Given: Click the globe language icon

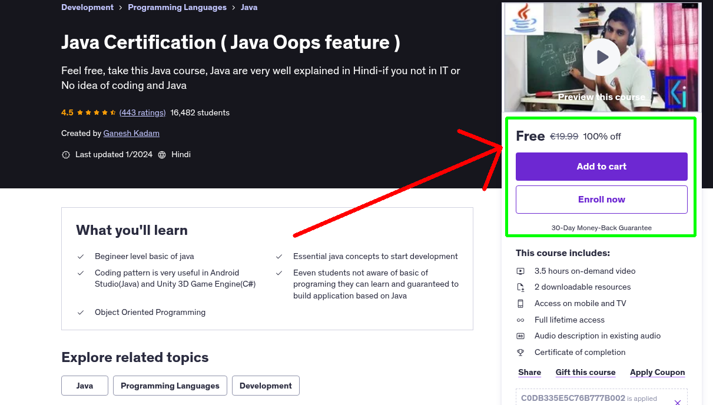Looking at the screenshot, I should click(x=162, y=155).
